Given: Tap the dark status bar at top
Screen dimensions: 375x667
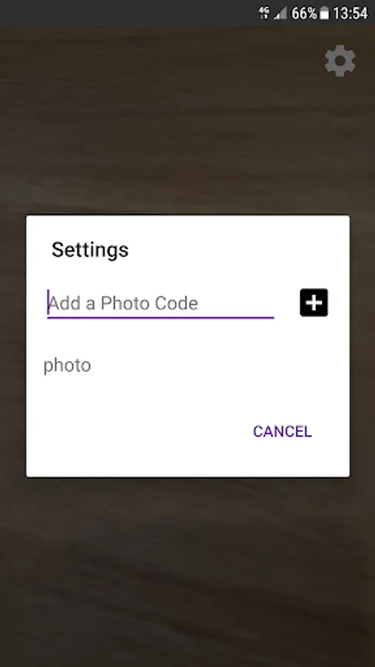Looking at the screenshot, I should click(x=127, y=13).
